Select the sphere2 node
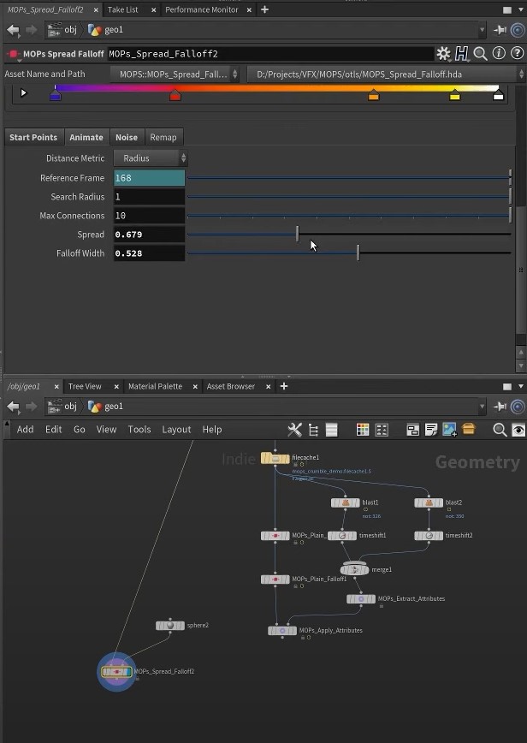The width and height of the screenshot is (527, 743). [170, 626]
